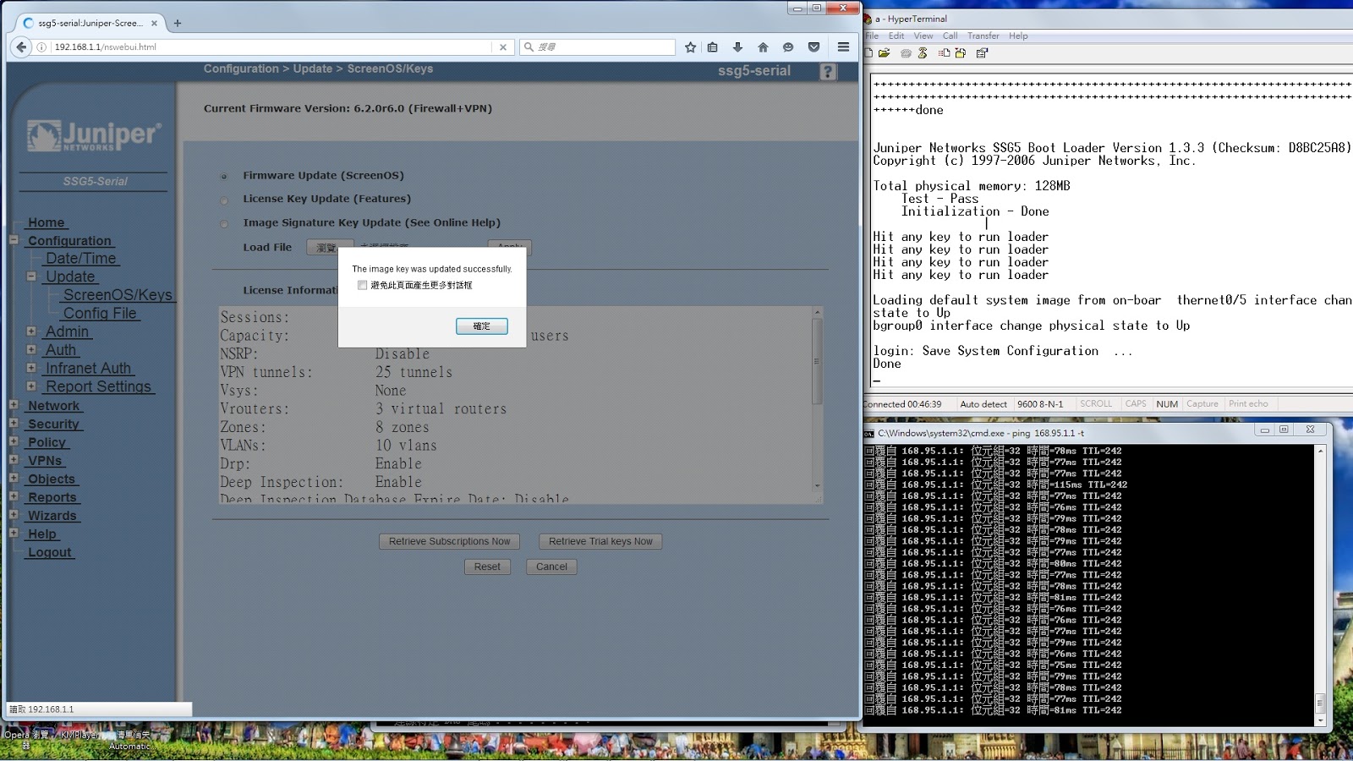
Task: Close the ssg5-serial browser tab
Action: tap(154, 23)
